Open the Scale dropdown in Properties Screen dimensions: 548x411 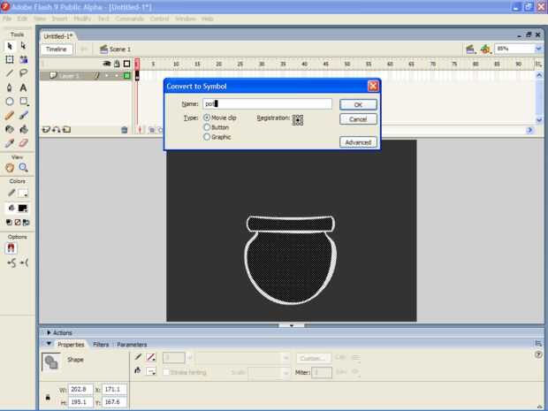[x=285, y=373]
